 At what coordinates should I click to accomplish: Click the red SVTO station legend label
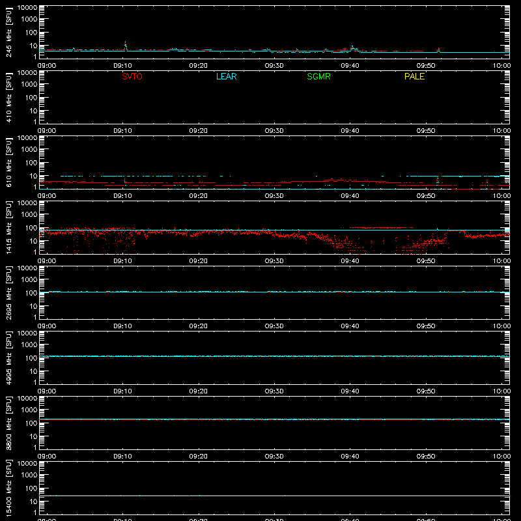pos(132,76)
